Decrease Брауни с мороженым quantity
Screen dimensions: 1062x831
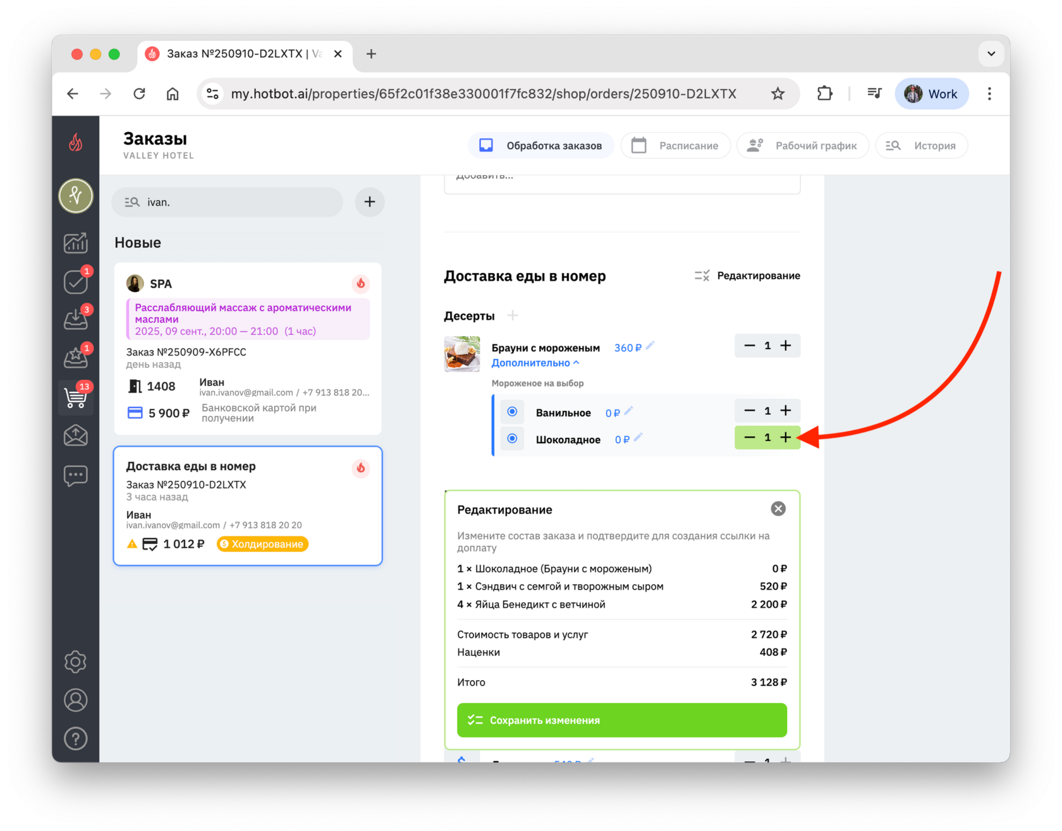pos(750,346)
